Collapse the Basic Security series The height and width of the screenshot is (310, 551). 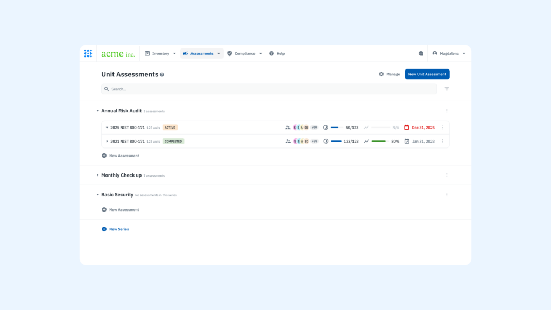point(98,195)
